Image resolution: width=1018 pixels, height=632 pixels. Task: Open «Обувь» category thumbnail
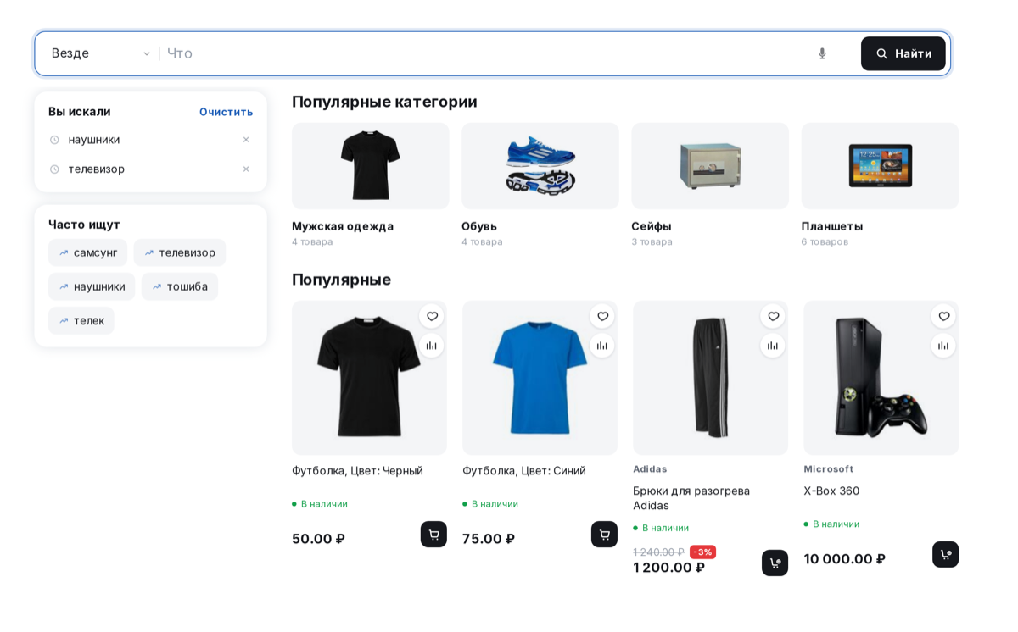[x=540, y=166]
